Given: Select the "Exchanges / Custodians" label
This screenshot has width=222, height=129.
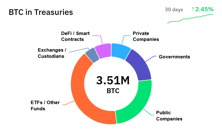Looking at the screenshot, I should [x=52, y=53].
